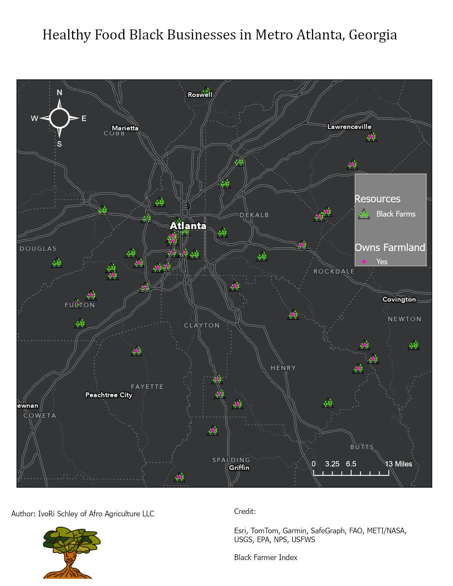Select the farm marker south of DEKALB label
The height and width of the screenshot is (586, 453).
(x=262, y=256)
